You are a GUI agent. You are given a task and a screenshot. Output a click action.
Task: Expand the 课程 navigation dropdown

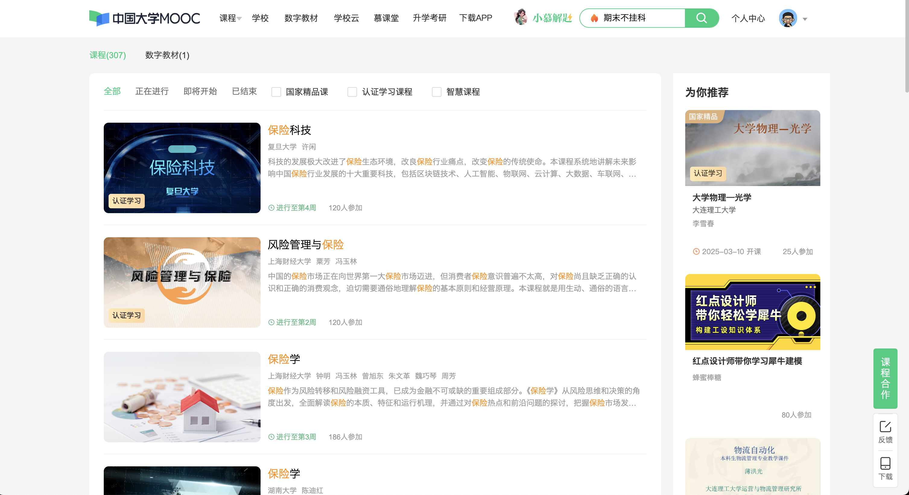pyautogui.click(x=230, y=18)
